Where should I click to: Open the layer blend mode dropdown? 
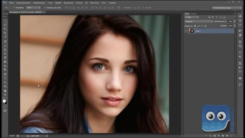[x=199, y=21]
